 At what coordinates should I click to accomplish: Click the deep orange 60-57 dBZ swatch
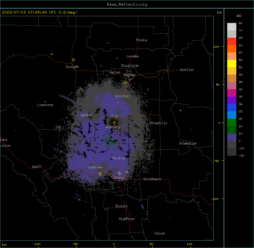(232, 49)
